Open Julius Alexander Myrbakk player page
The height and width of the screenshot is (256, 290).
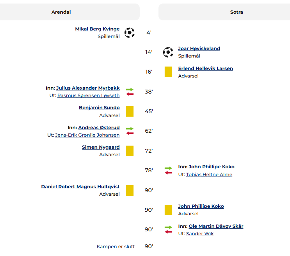pos(88,88)
